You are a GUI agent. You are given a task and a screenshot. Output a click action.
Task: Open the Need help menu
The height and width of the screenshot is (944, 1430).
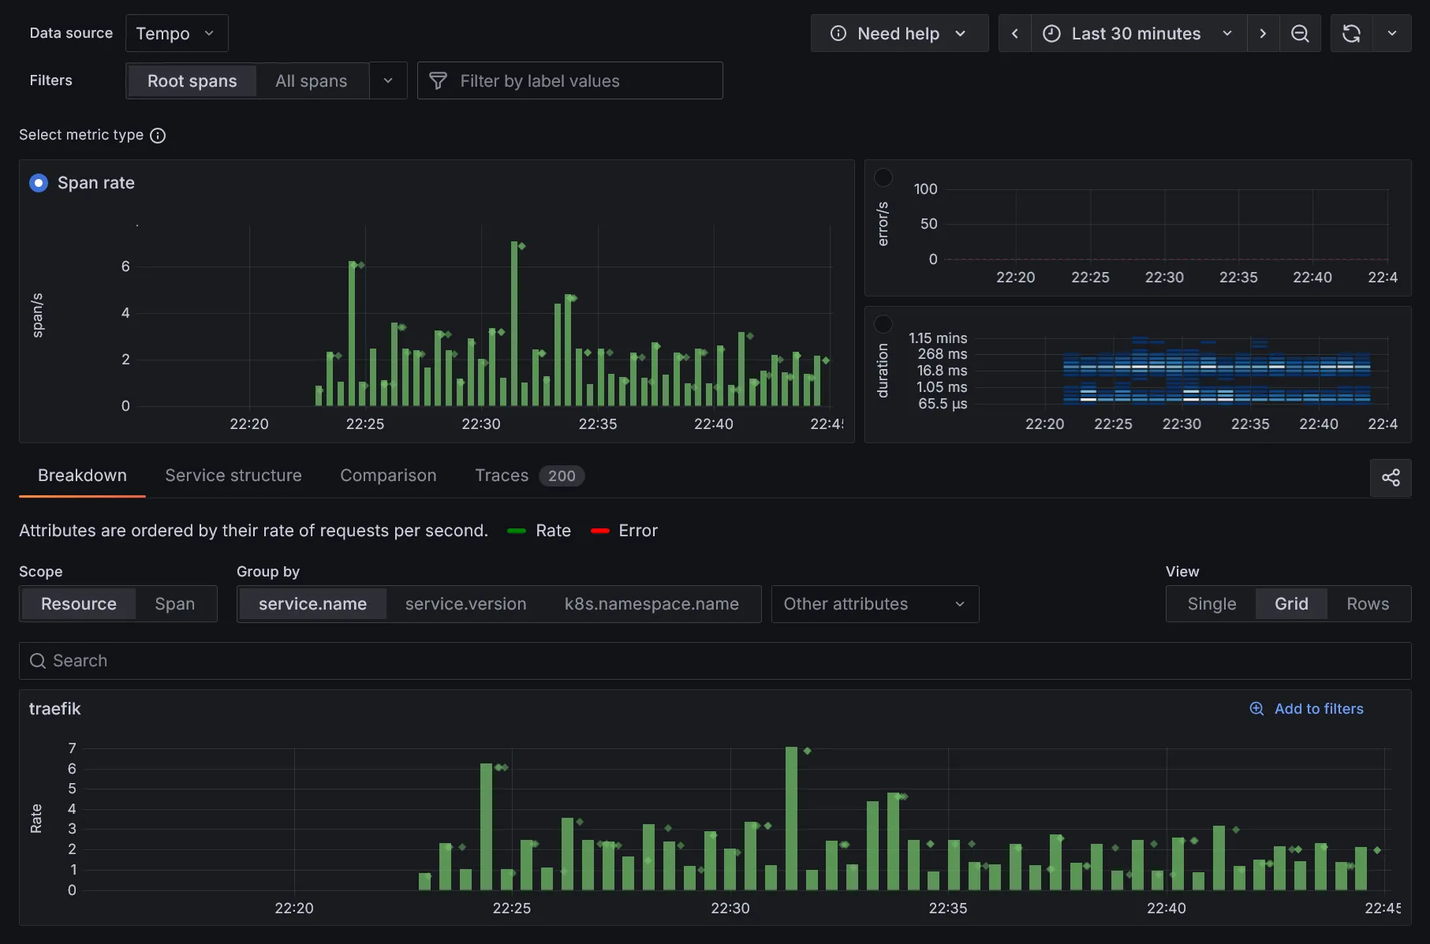point(898,33)
